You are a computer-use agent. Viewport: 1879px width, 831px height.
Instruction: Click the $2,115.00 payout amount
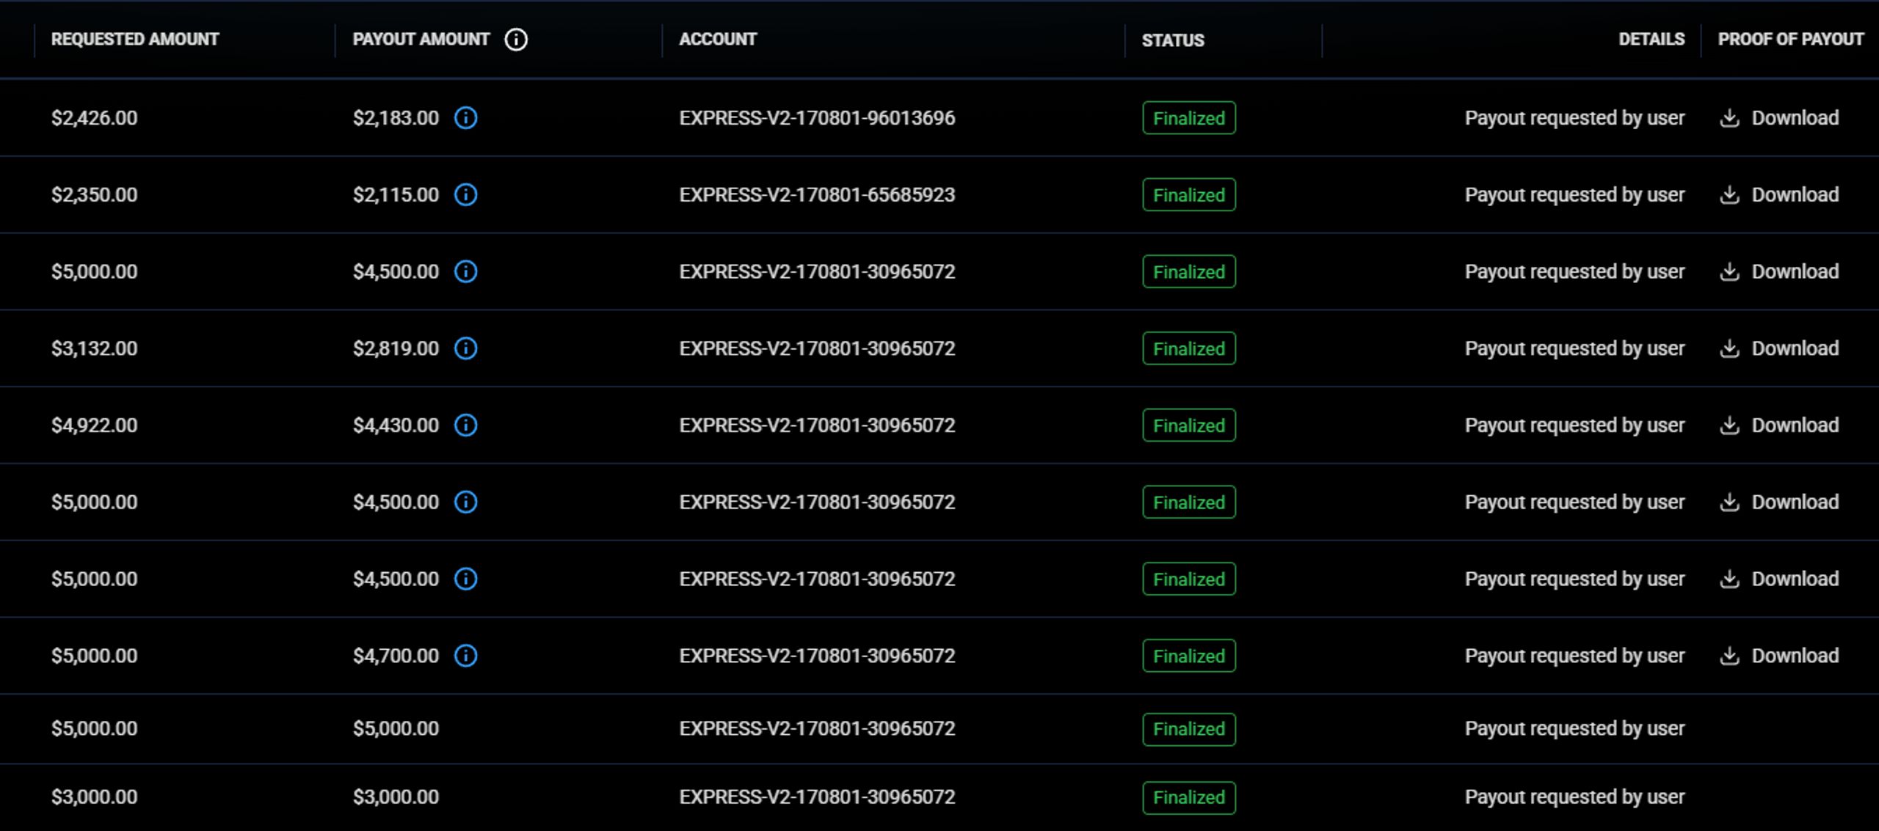(396, 195)
